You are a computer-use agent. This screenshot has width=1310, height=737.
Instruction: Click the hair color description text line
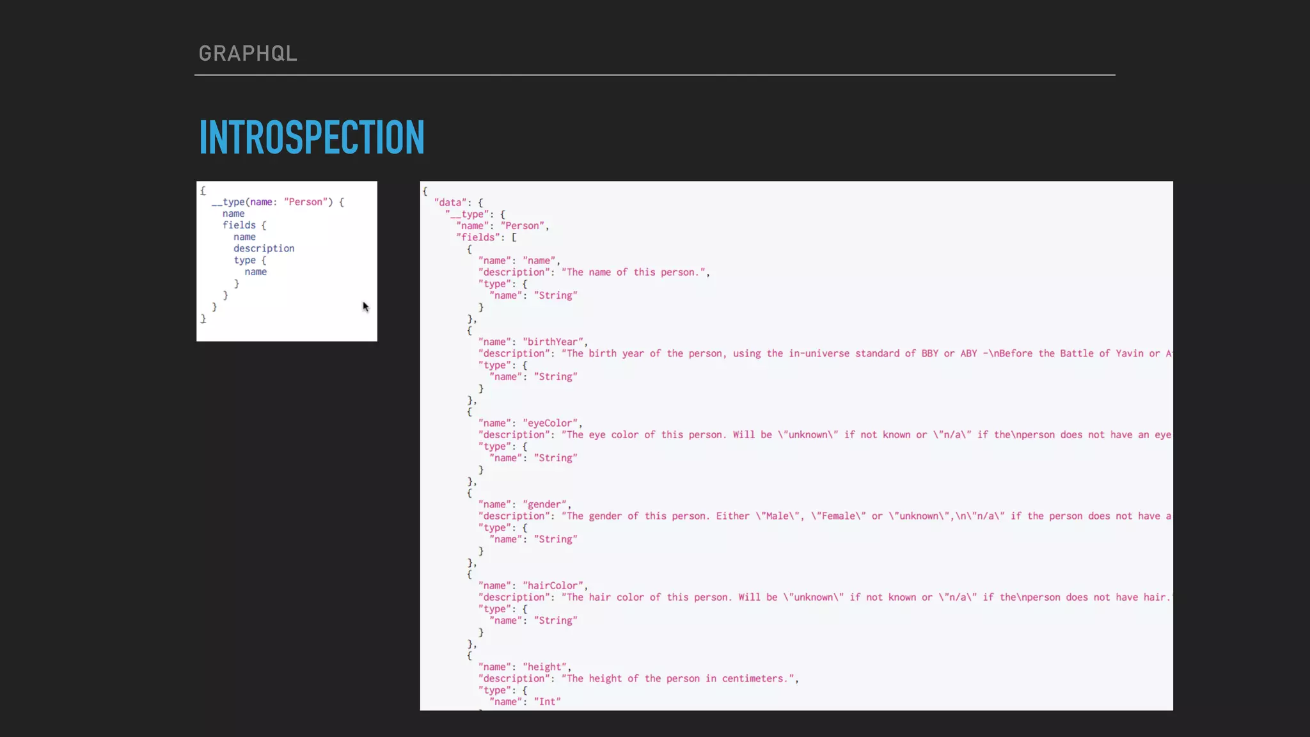825,598
